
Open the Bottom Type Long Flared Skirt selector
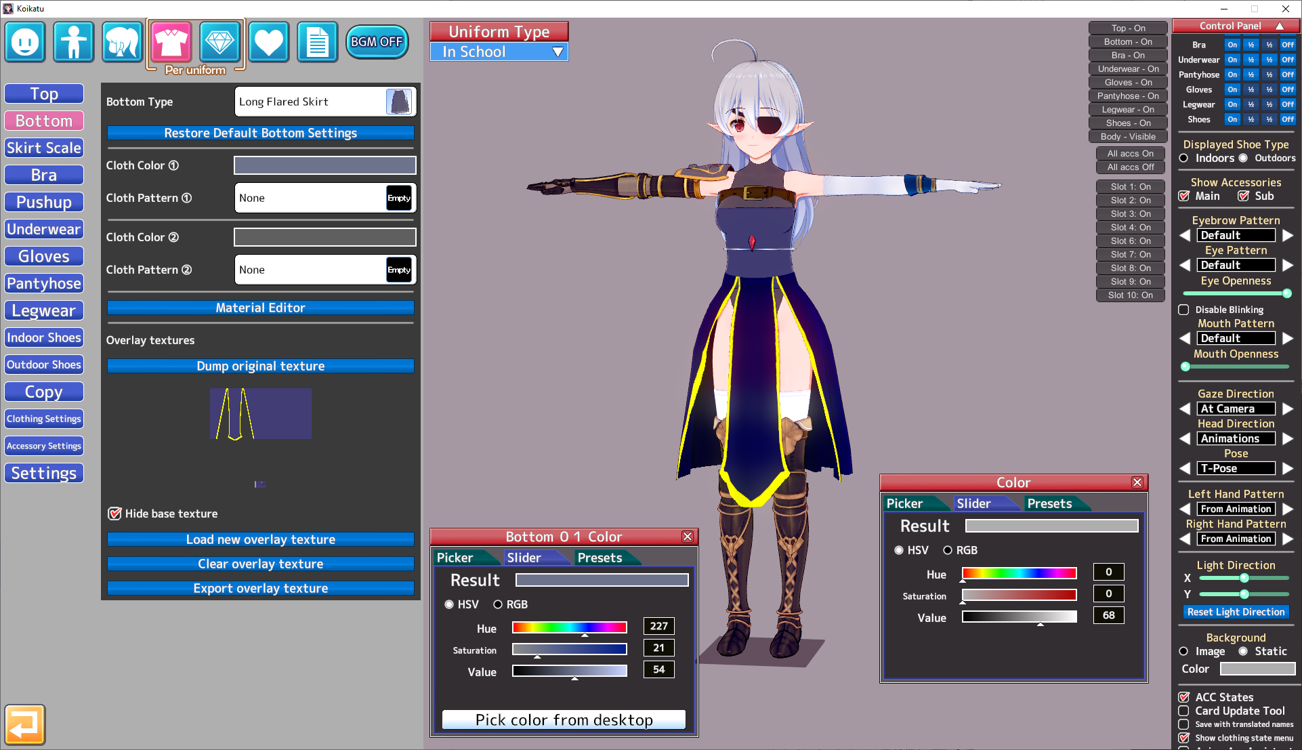(x=325, y=102)
